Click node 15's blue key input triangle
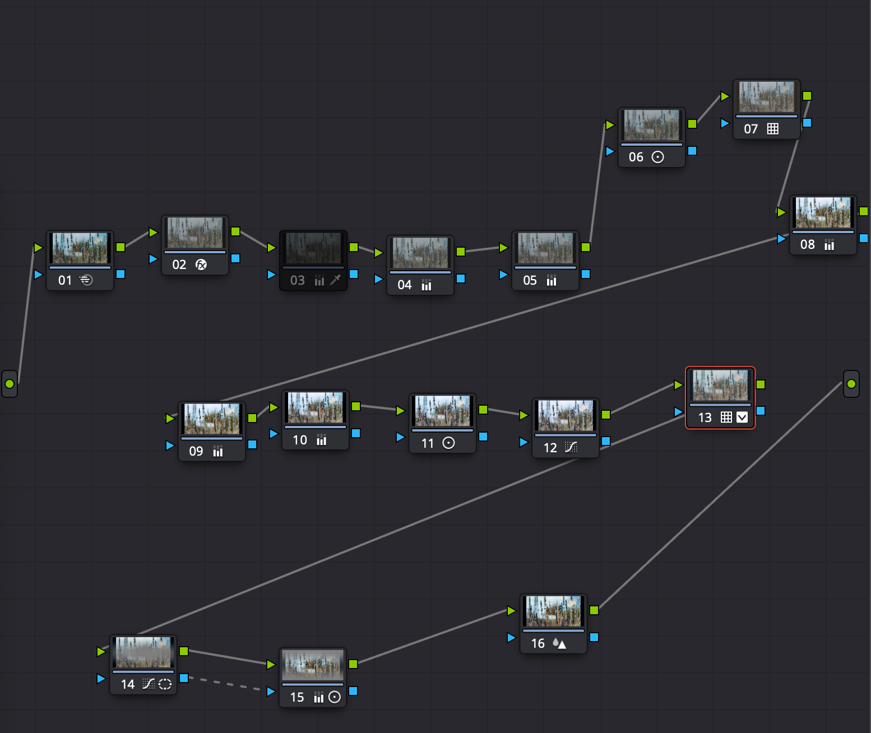Image resolution: width=871 pixels, height=733 pixels. coord(271,692)
